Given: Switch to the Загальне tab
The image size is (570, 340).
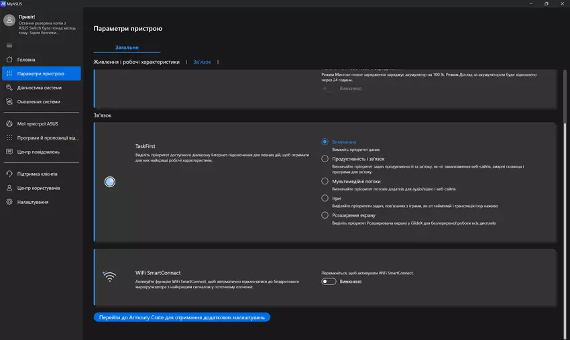Looking at the screenshot, I should [127, 48].
